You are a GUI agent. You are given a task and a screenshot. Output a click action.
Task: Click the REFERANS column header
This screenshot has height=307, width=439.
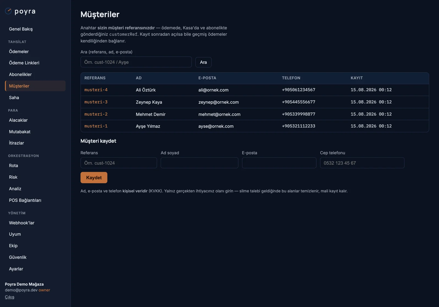pyautogui.click(x=95, y=78)
